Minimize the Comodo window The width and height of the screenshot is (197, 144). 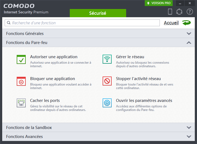point(180,3)
